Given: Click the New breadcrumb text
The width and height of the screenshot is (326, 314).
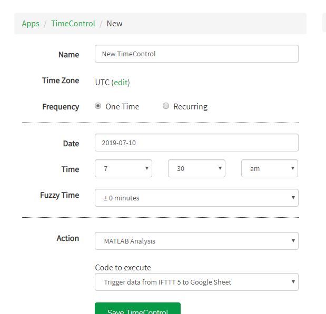Looking at the screenshot, I should (x=115, y=24).
